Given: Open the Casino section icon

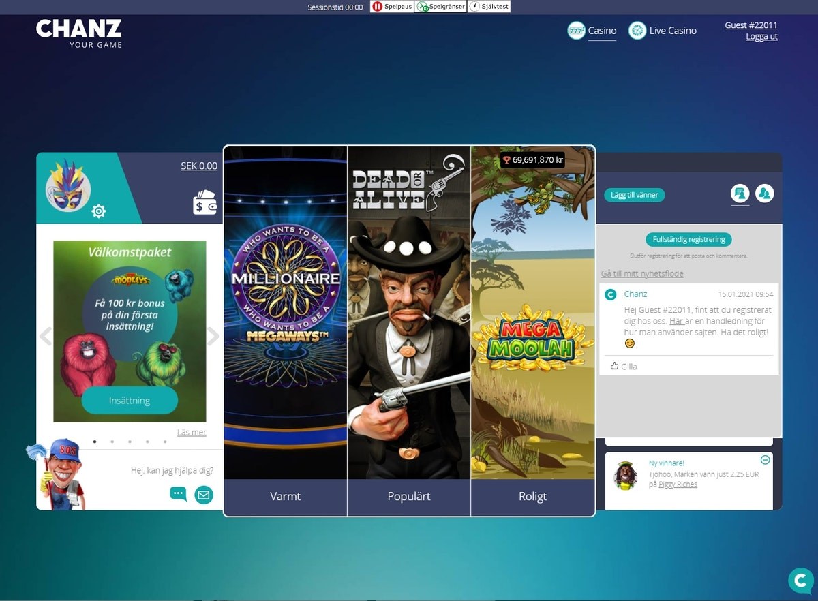Looking at the screenshot, I should (x=575, y=31).
